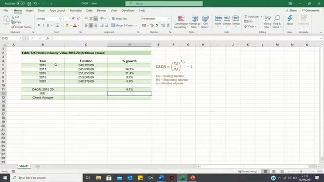Click the Comments button
The height and width of the screenshot is (182, 324).
(x=310, y=10)
